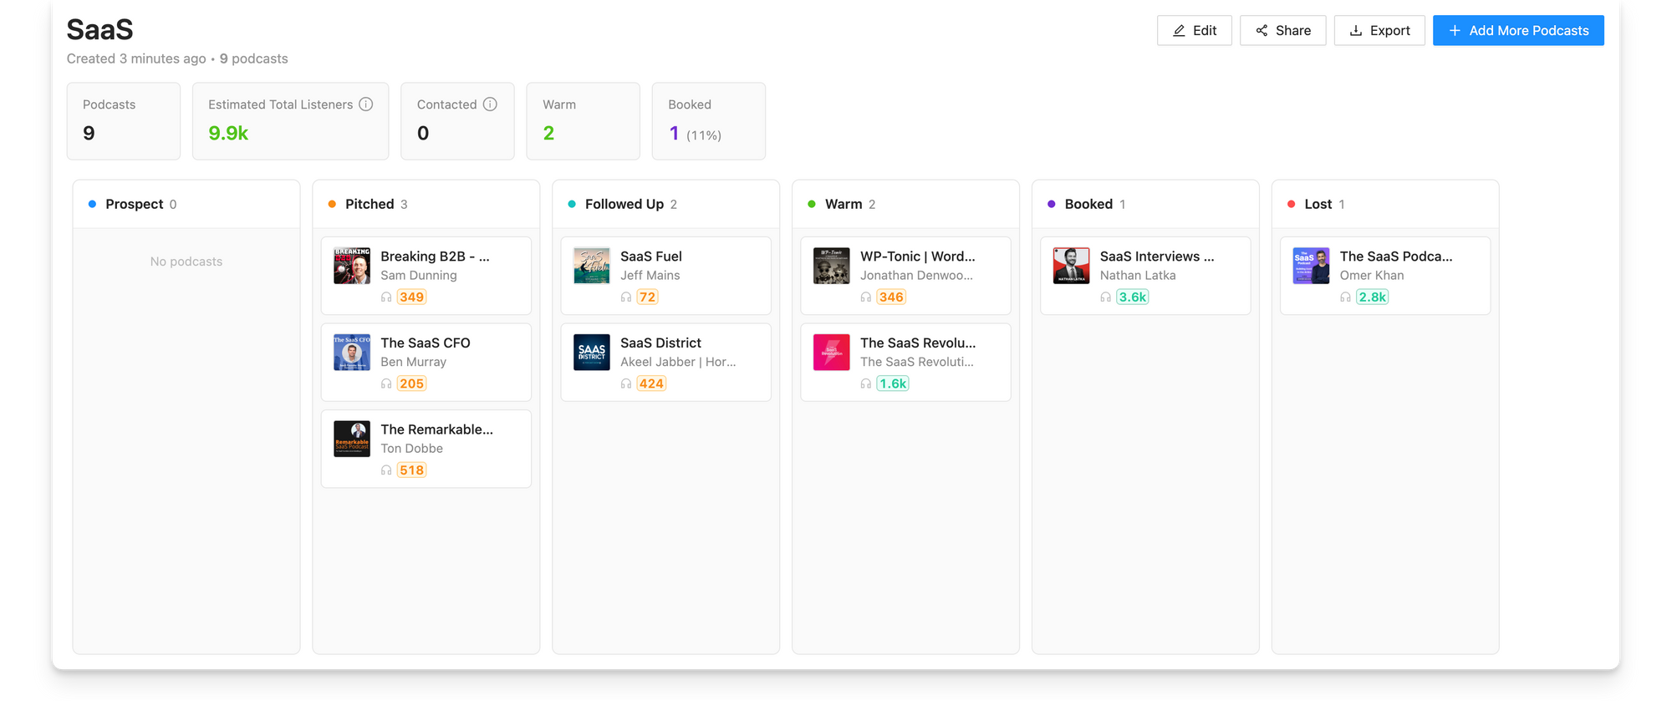Open The Remarkable podcast by Ton Dobbe
Image resolution: width=1672 pixels, height=701 pixels.
436,429
